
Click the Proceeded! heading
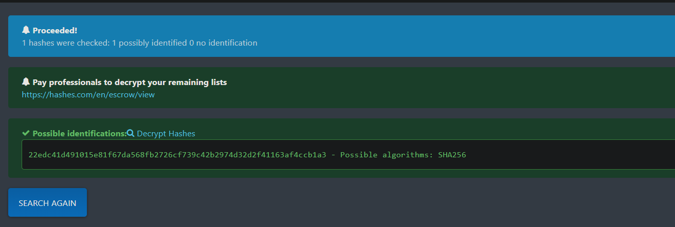coord(55,31)
